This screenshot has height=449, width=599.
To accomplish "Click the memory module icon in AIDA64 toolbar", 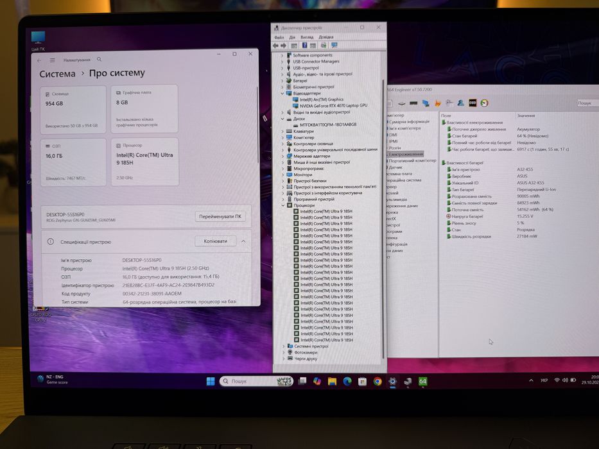I will coord(413,103).
